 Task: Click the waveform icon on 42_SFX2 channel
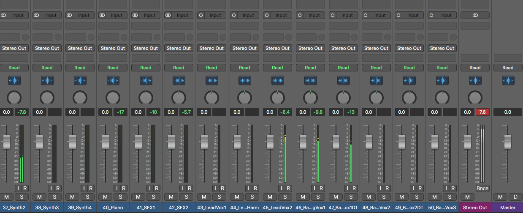pyautogui.click(x=179, y=80)
